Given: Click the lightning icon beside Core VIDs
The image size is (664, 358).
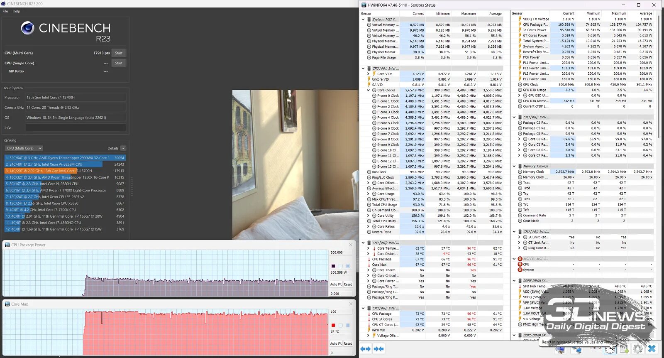Looking at the screenshot, I should point(374,74).
